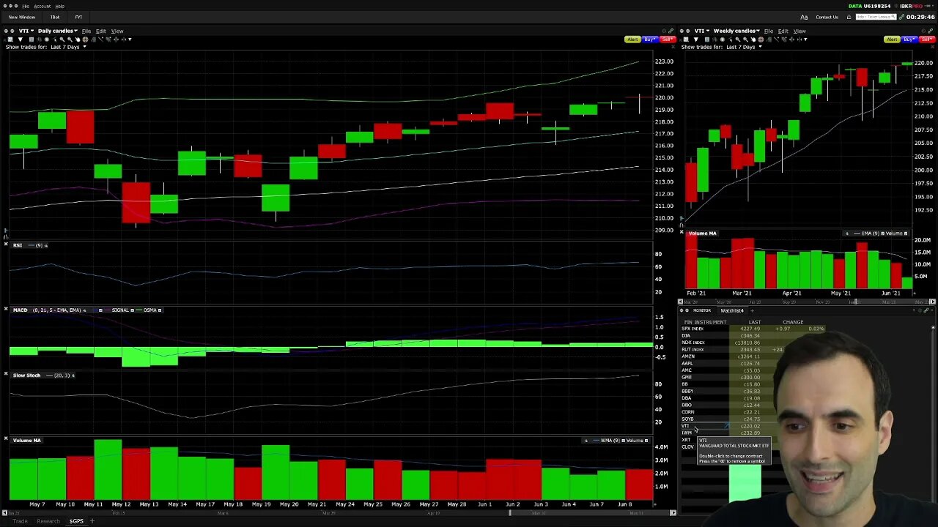The image size is (938, 527).
Task: Click the filter triangle icon on daily chart toolbar
Action: (x=20, y=40)
